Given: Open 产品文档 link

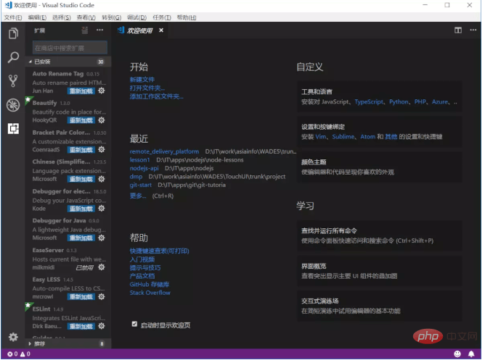Looking at the screenshot, I should coord(142,276).
